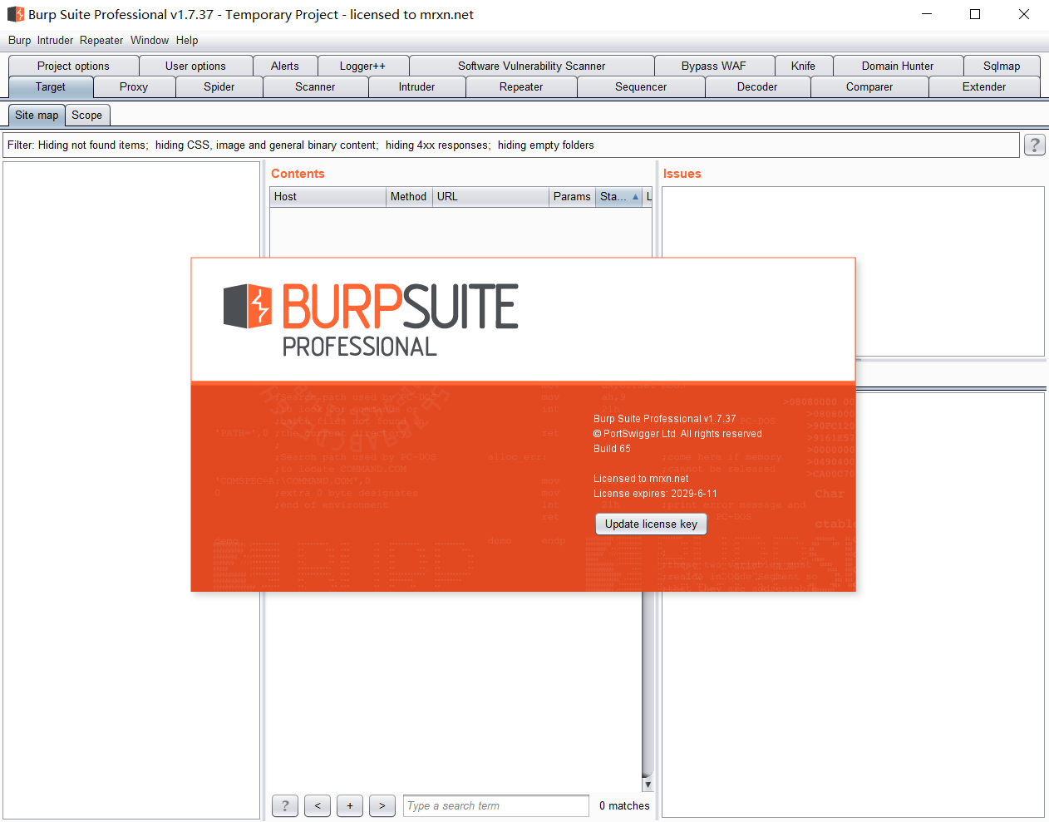Switch to the Scope sub-tab

tap(86, 116)
